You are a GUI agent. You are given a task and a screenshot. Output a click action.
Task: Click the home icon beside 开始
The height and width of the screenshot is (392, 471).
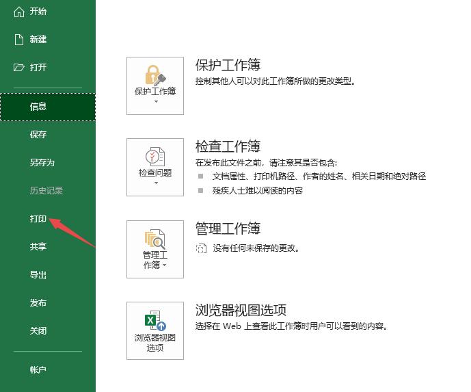pos(19,12)
